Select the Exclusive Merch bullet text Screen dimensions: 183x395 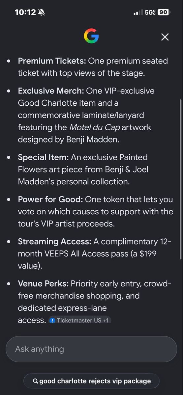click(86, 115)
